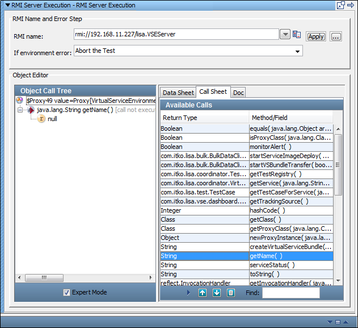Click the bottom bar down triangle icon
The height and width of the screenshot is (328, 358).
[330, 322]
